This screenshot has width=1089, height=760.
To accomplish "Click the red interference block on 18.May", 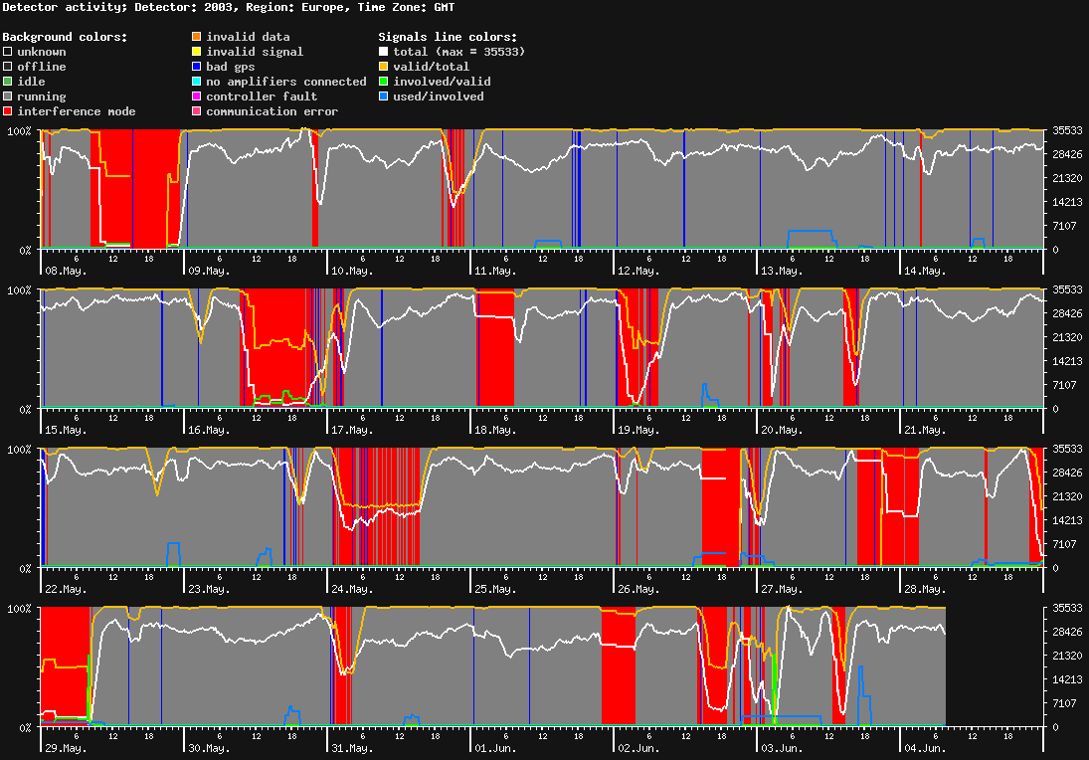I will click(495, 347).
